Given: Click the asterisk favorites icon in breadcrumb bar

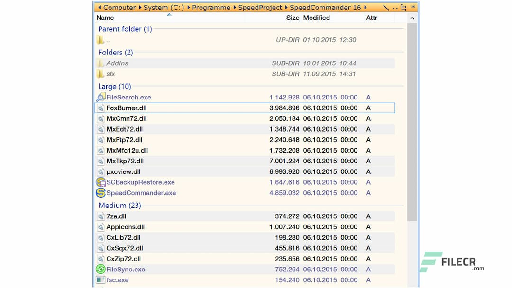Looking at the screenshot, I should 413,8.
